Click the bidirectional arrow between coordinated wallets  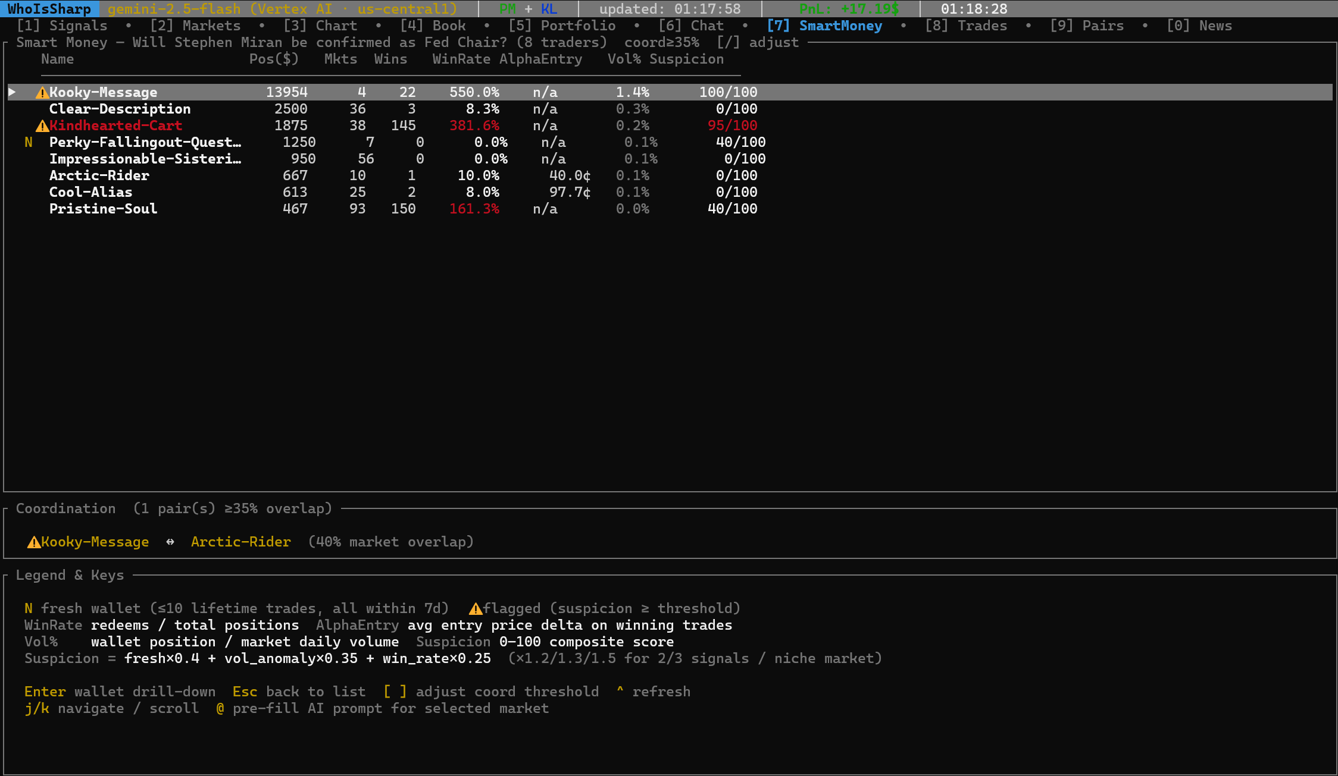click(x=170, y=542)
